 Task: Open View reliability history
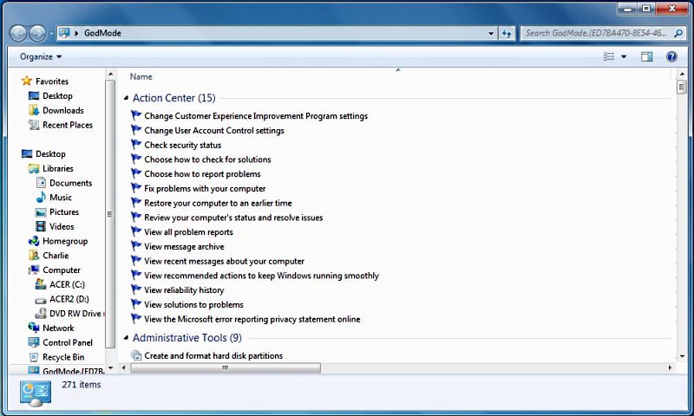(184, 290)
